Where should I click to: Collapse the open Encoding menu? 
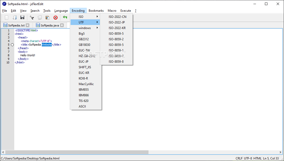coord(78,11)
